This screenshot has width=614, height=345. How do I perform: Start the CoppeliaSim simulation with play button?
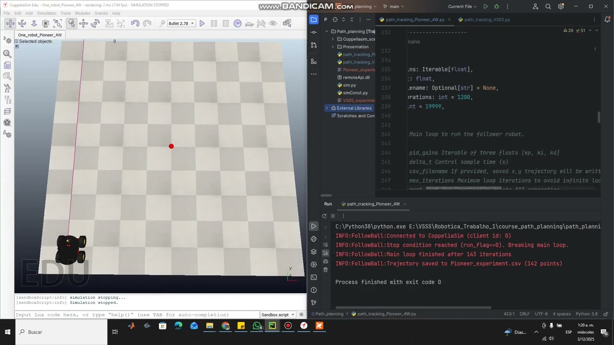[202, 23]
